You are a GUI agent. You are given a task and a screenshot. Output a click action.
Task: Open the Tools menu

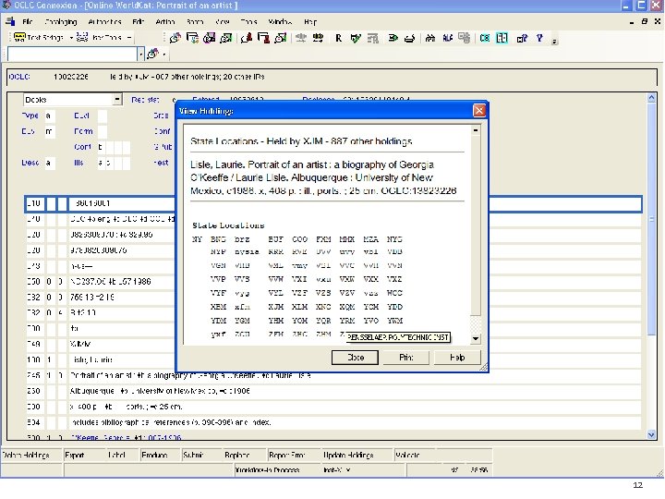tap(249, 20)
